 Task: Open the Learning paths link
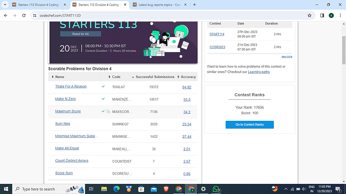coord(259,72)
